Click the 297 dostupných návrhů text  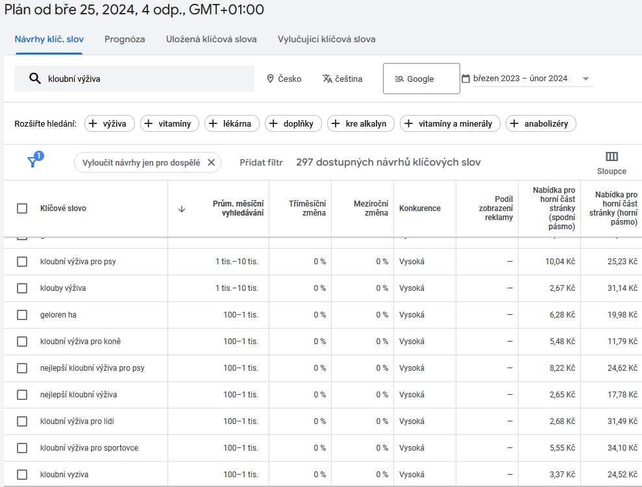click(x=388, y=162)
